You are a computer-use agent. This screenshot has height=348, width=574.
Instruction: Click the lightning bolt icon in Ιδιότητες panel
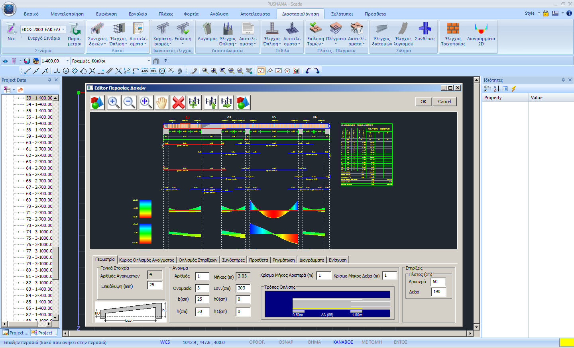click(x=514, y=89)
